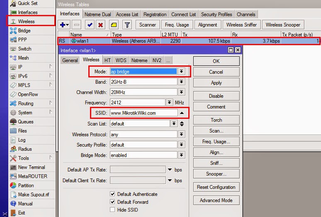
Task: Click the yellow comment icon in toolbar
Action: pos(114,25)
